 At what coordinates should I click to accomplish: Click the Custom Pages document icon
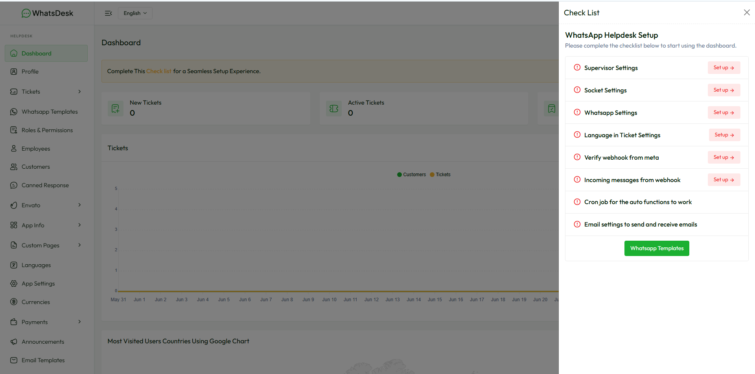click(x=14, y=245)
